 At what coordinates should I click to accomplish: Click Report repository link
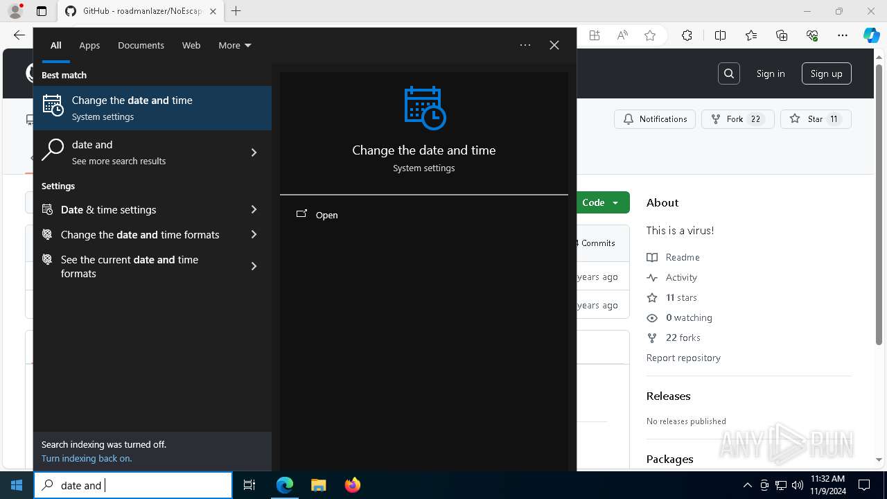pyautogui.click(x=683, y=358)
